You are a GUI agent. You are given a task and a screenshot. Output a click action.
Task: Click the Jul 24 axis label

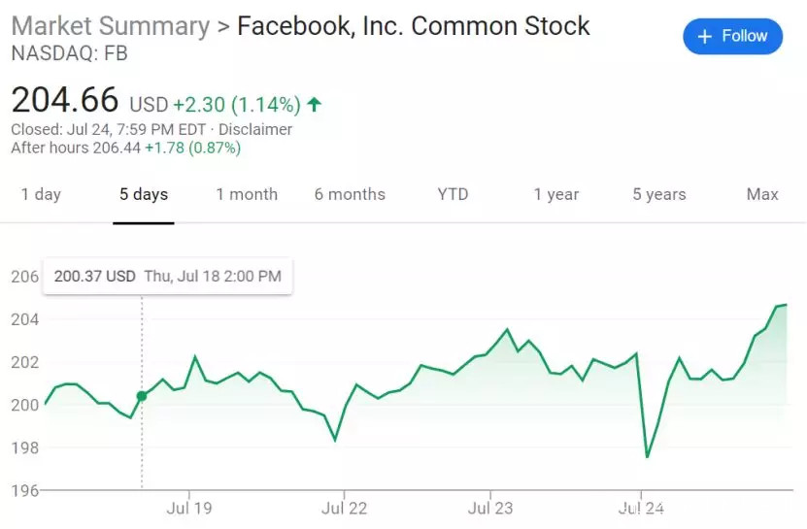click(x=641, y=508)
